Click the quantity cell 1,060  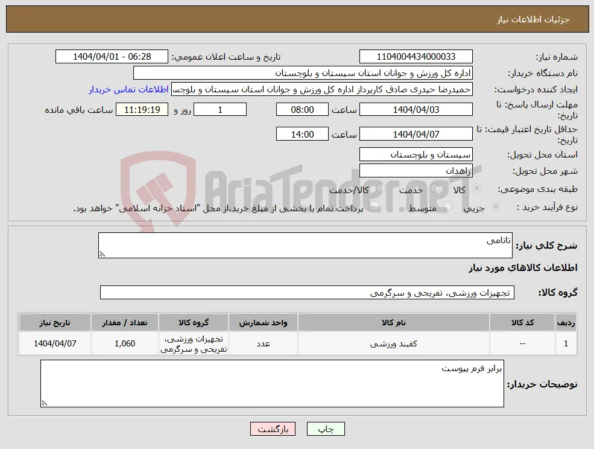tap(125, 343)
